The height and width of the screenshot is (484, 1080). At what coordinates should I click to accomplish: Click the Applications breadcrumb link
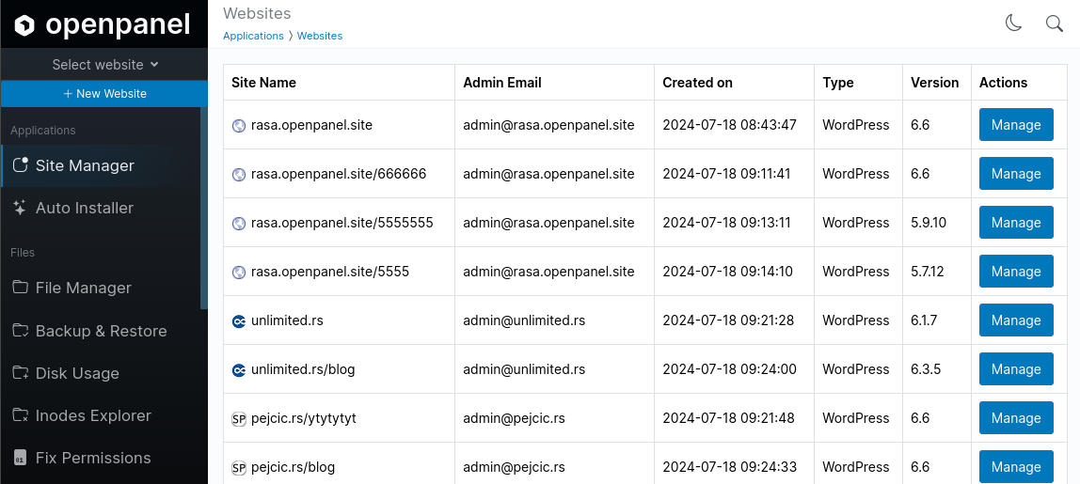click(253, 36)
